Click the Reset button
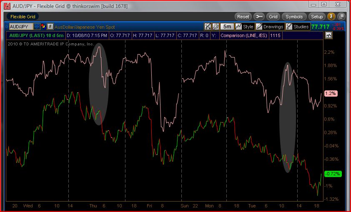The height and width of the screenshot is (212, 351). [243, 17]
